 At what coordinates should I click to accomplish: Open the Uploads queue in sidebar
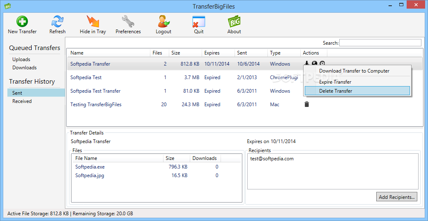pos(21,59)
